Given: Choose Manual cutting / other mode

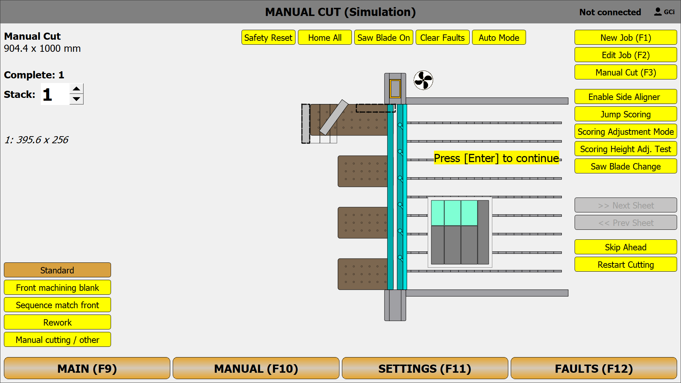Looking at the screenshot, I should point(57,339).
